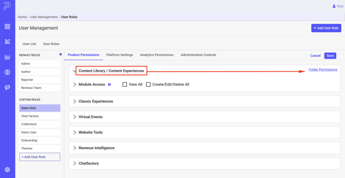
Task: Open the dashboard grid icon in sidebar
Action: click(7, 27)
